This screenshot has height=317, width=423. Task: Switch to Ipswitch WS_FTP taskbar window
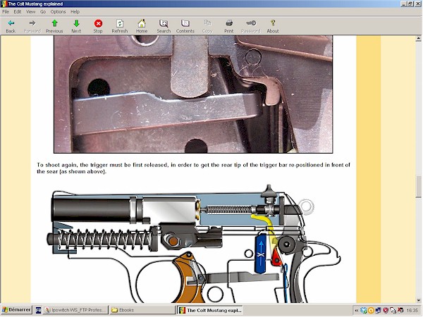tap(76, 310)
